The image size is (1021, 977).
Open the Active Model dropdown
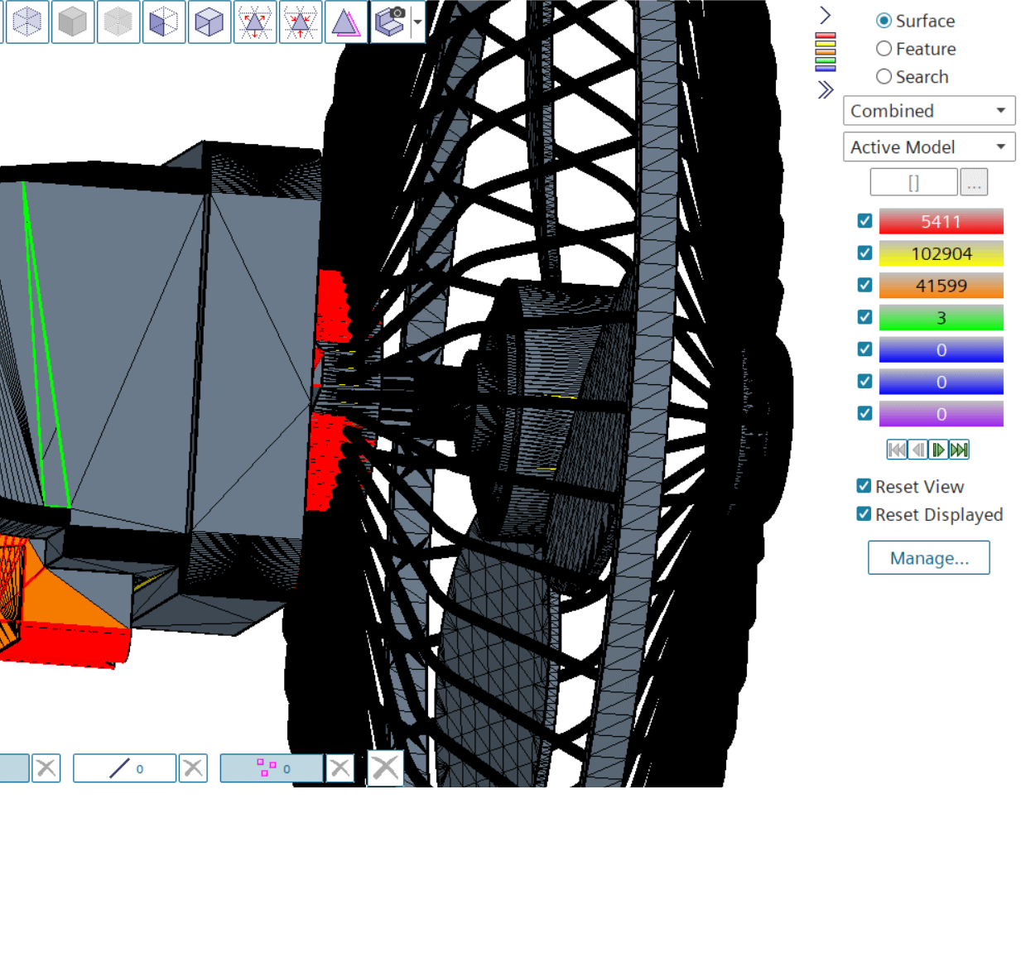tap(1000, 147)
